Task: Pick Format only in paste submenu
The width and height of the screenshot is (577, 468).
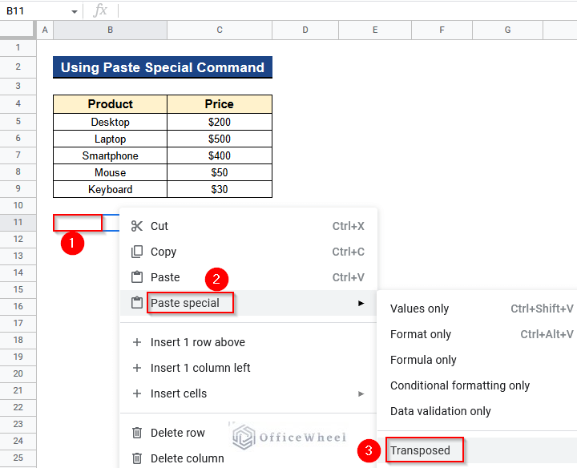Action: click(421, 334)
